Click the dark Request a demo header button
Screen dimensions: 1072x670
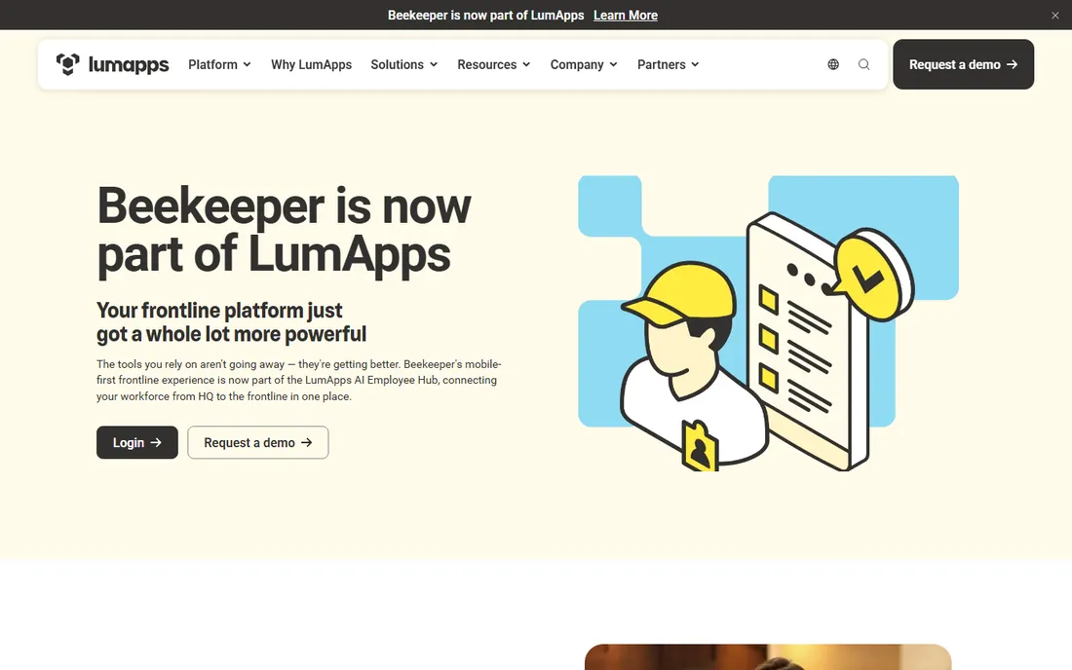tap(963, 64)
